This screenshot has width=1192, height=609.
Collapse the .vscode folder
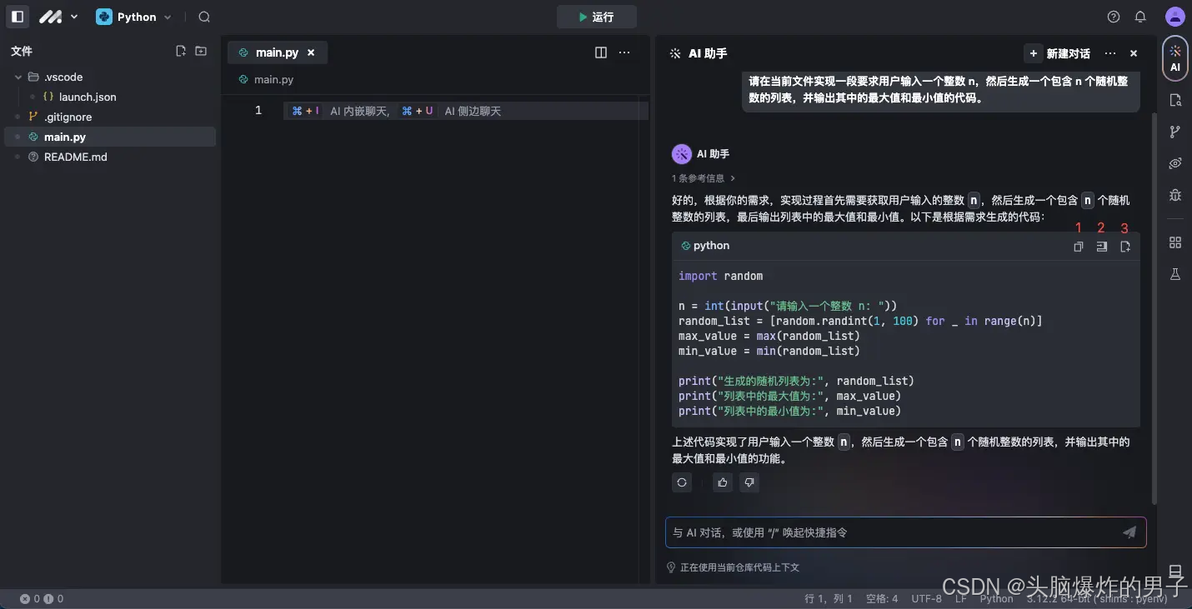pyautogui.click(x=18, y=77)
